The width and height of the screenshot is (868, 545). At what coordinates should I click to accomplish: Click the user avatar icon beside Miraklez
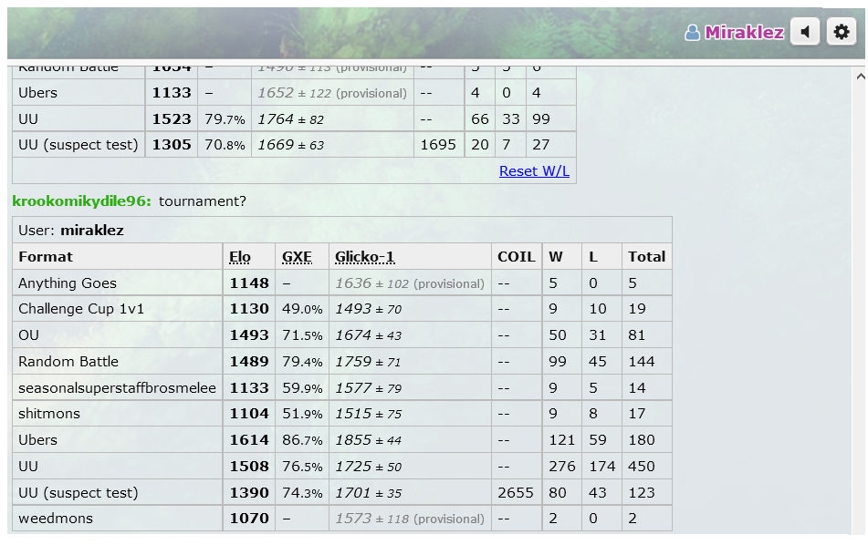tap(693, 33)
